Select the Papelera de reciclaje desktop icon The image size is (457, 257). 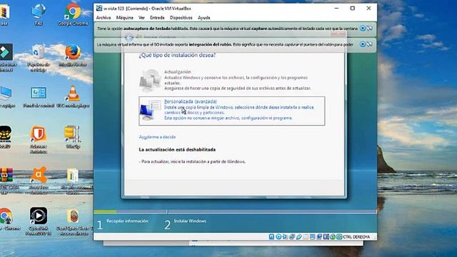pyautogui.click(x=39, y=59)
